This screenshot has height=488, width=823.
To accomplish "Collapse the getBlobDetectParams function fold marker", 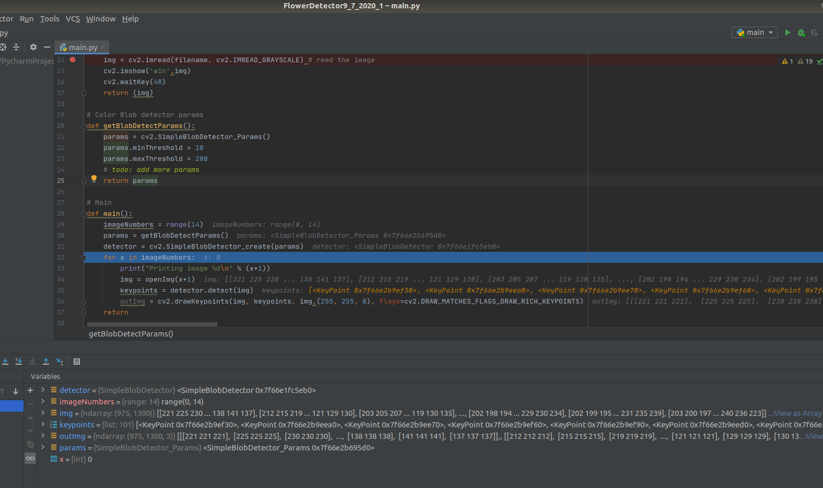I will pos(84,126).
